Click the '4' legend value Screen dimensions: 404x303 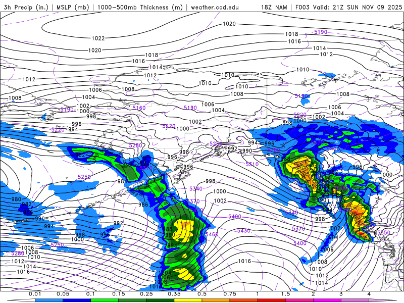[x=369, y=294]
